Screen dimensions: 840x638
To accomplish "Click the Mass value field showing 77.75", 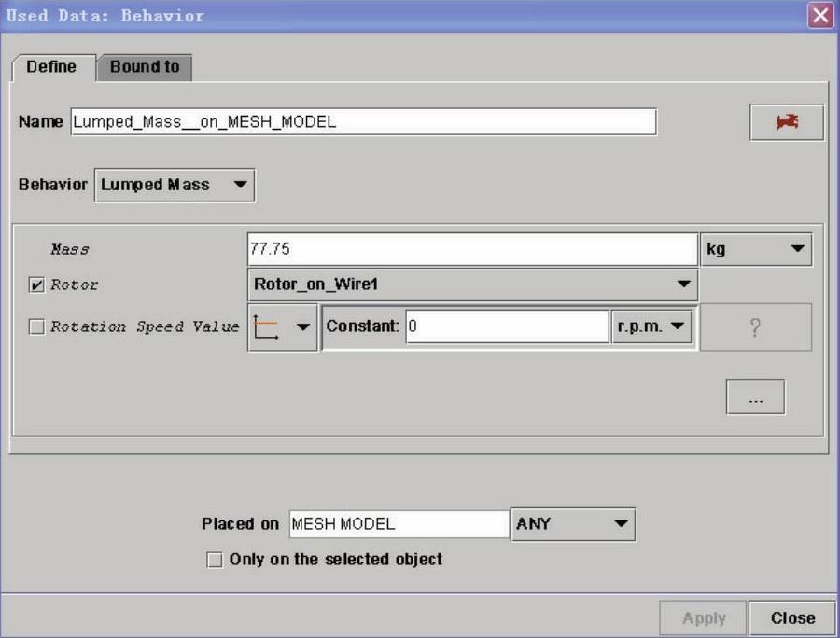I will pyautogui.click(x=471, y=250).
